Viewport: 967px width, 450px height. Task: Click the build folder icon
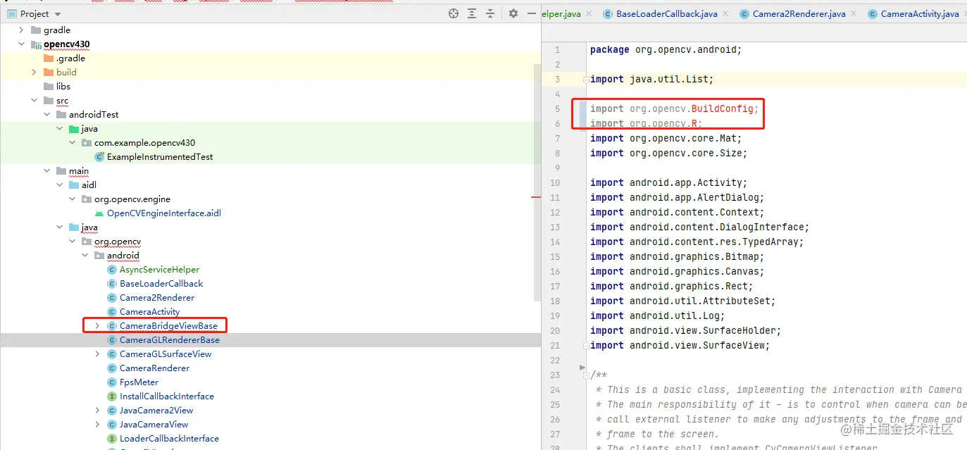pyautogui.click(x=49, y=73)
